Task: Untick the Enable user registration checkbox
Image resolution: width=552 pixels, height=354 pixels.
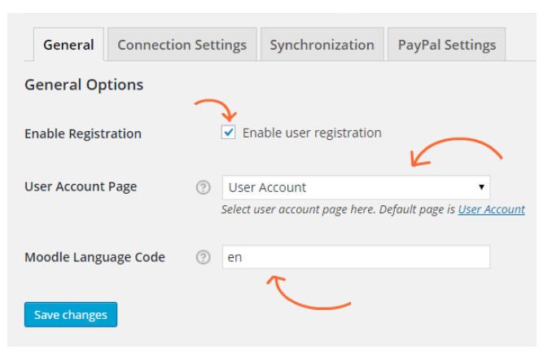Action: pyautogui.click(x=229, y=133)
